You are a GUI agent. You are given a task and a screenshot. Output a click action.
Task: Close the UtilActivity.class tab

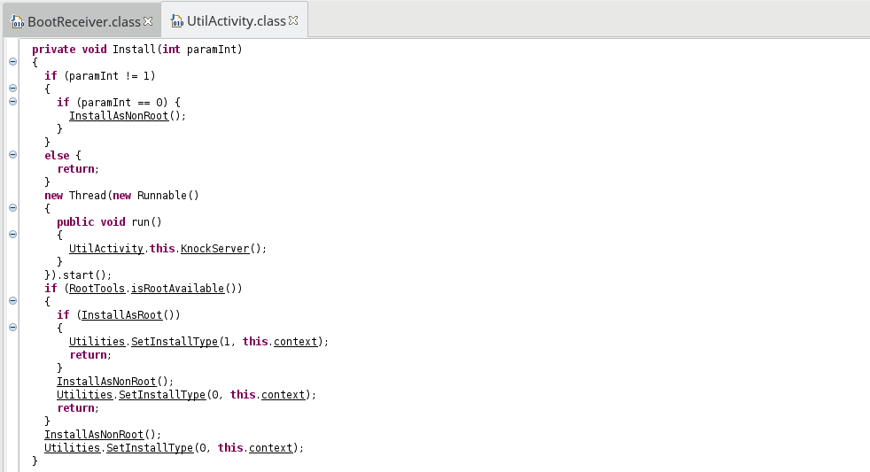tap(293, 20)
